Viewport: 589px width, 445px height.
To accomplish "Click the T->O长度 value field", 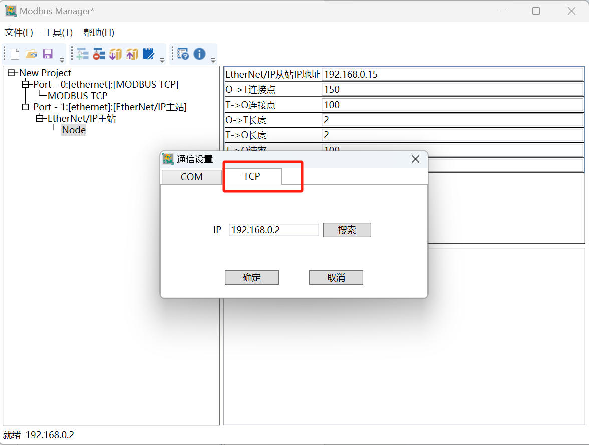I will 452,135.
